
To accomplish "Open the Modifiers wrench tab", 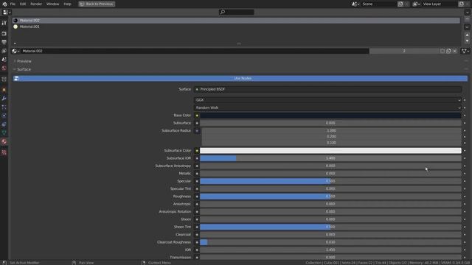I will click(4, 99).
